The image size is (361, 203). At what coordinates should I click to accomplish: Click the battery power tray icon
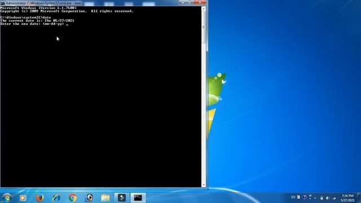(322, 198)
